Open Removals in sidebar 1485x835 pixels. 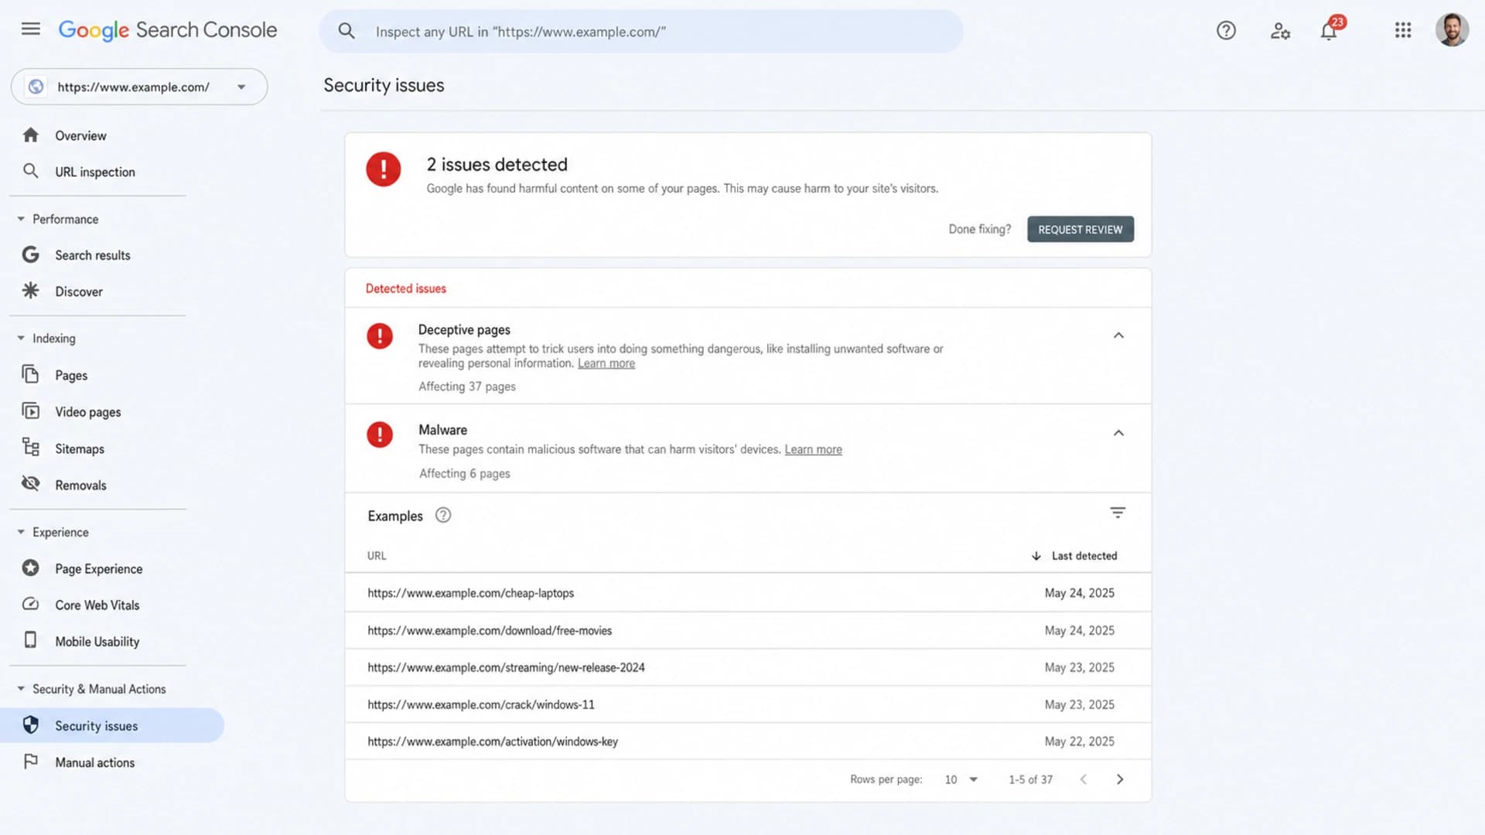pos(80,486)
